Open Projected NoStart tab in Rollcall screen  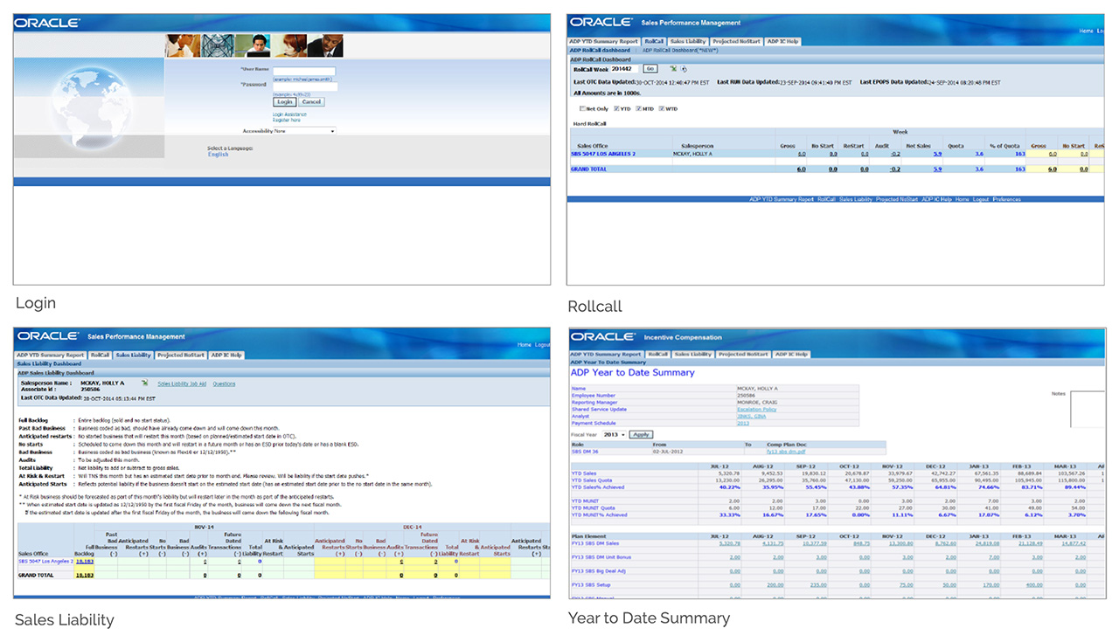coord(737,41)
